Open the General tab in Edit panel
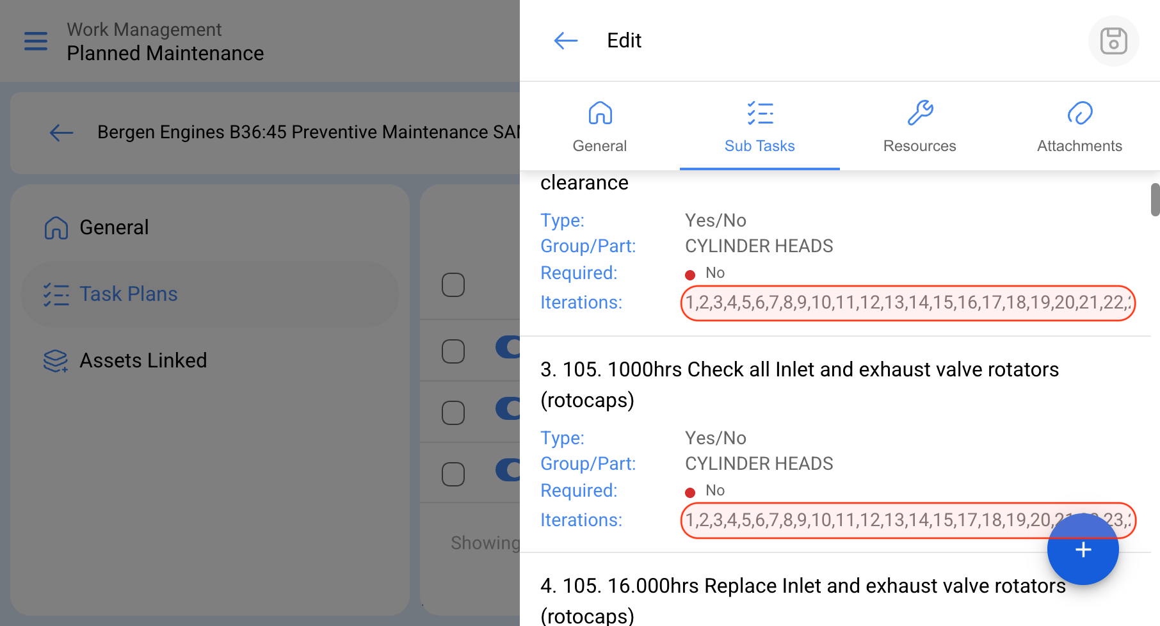This screenshot has height=626, width=1160. 599,127
